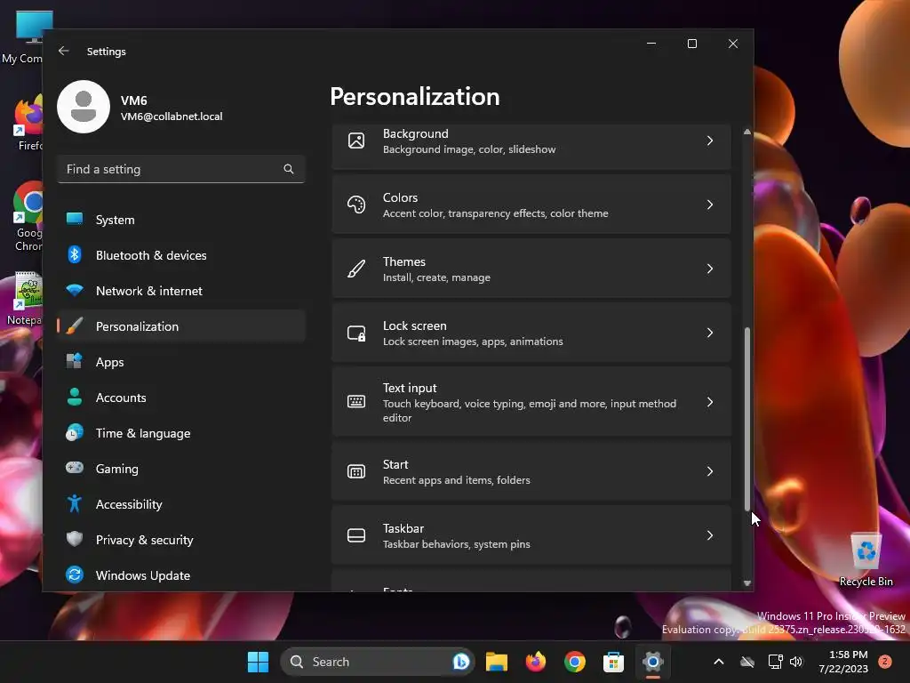Go to Bluetooth & devices
This screenshot has height=683, width=910.
pos(181,255)
